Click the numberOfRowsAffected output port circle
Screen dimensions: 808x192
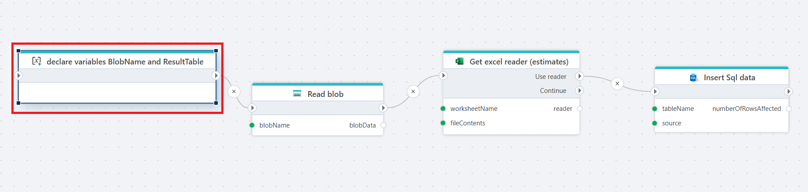coord(788,109)
